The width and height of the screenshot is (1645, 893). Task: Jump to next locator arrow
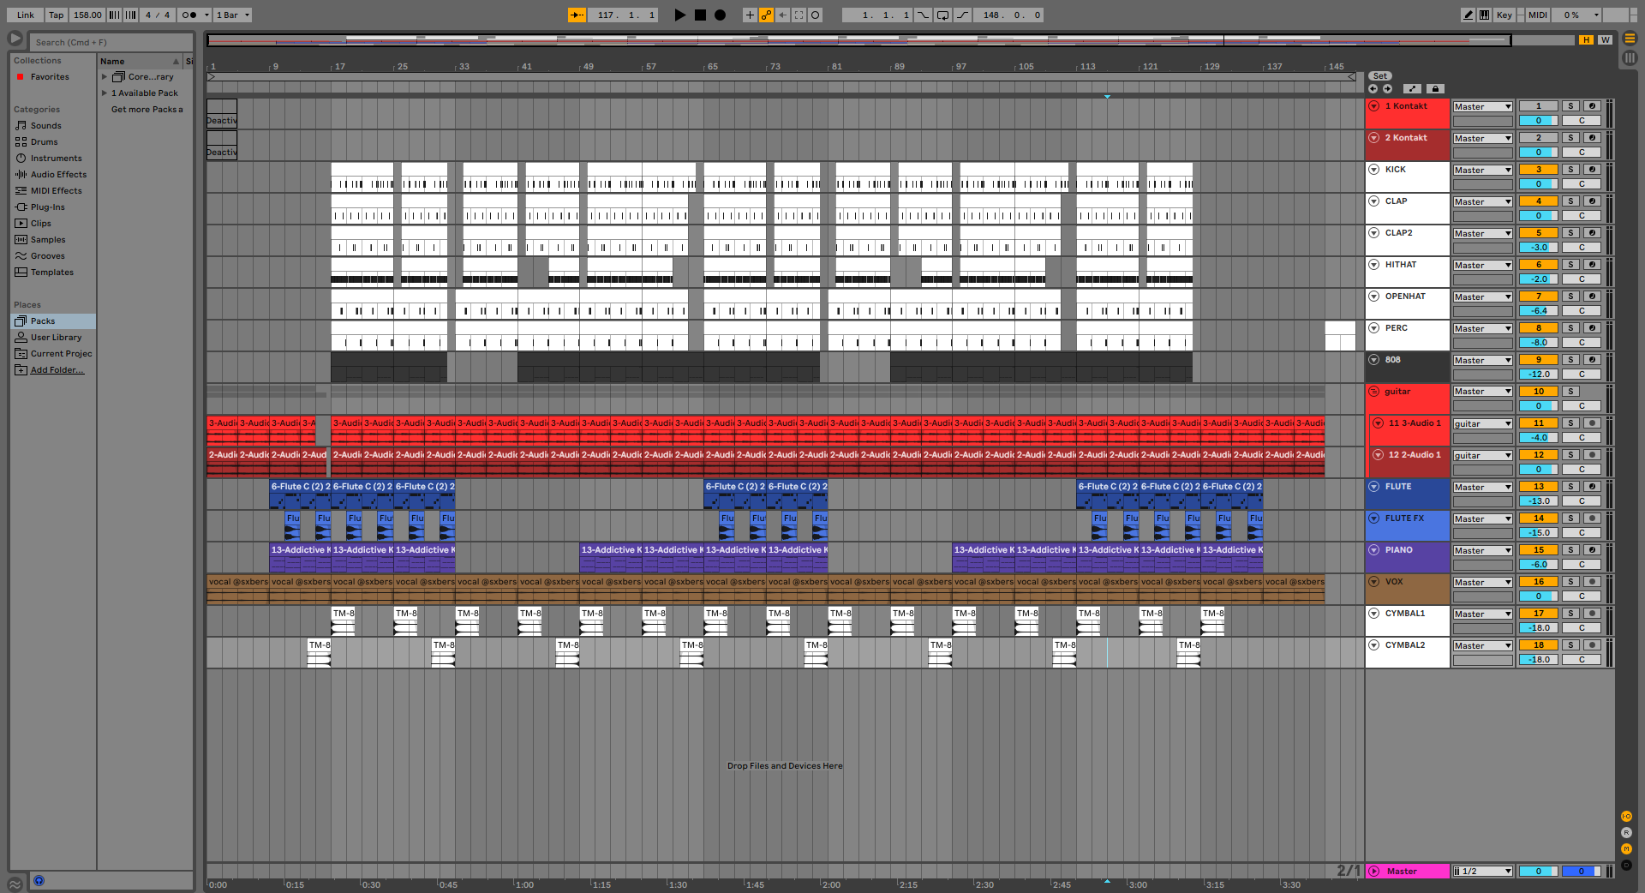click(x=1387, y=88)
